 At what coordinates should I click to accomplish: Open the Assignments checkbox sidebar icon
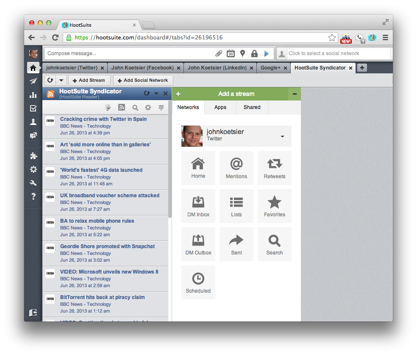point(33,108)
